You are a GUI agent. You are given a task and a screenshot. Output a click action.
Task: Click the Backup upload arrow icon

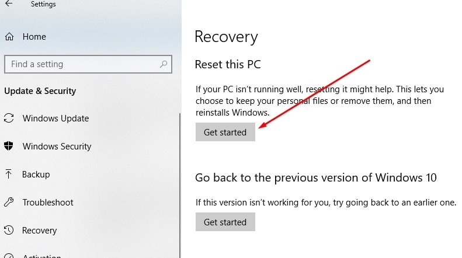coord(9,175)
